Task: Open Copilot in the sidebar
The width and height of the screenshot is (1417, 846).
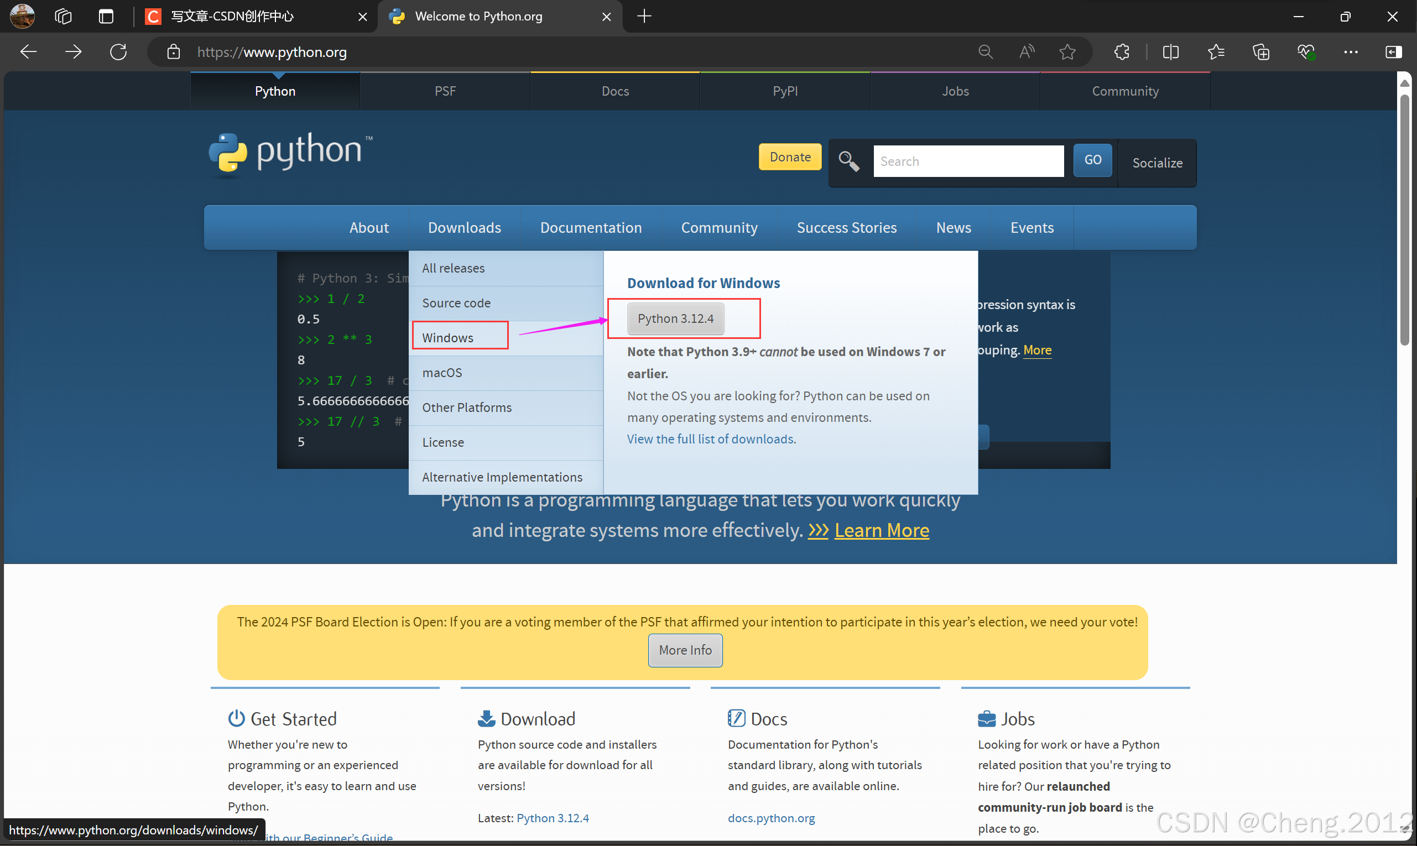Action: click(1393, 52)
